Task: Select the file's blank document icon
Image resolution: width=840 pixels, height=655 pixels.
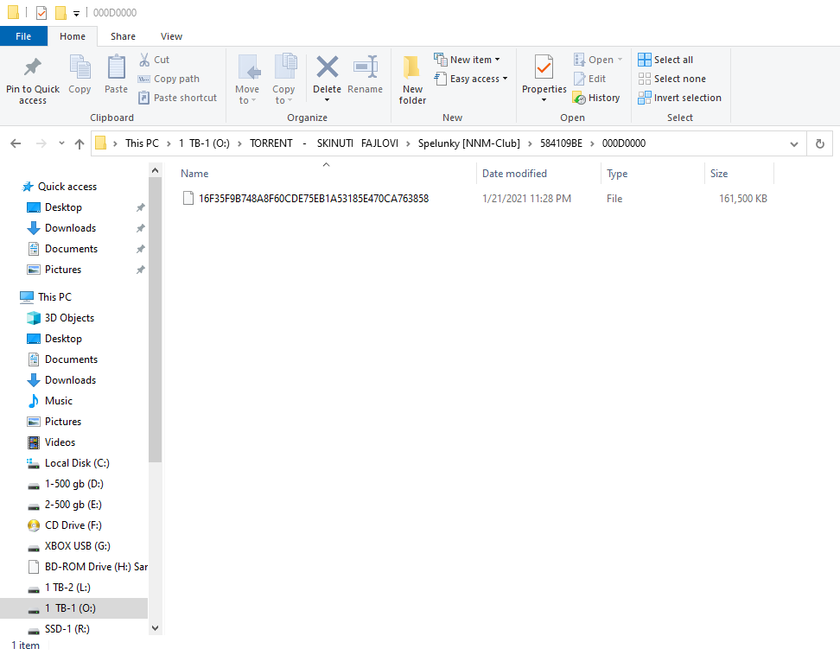Action: coord(188,198)
